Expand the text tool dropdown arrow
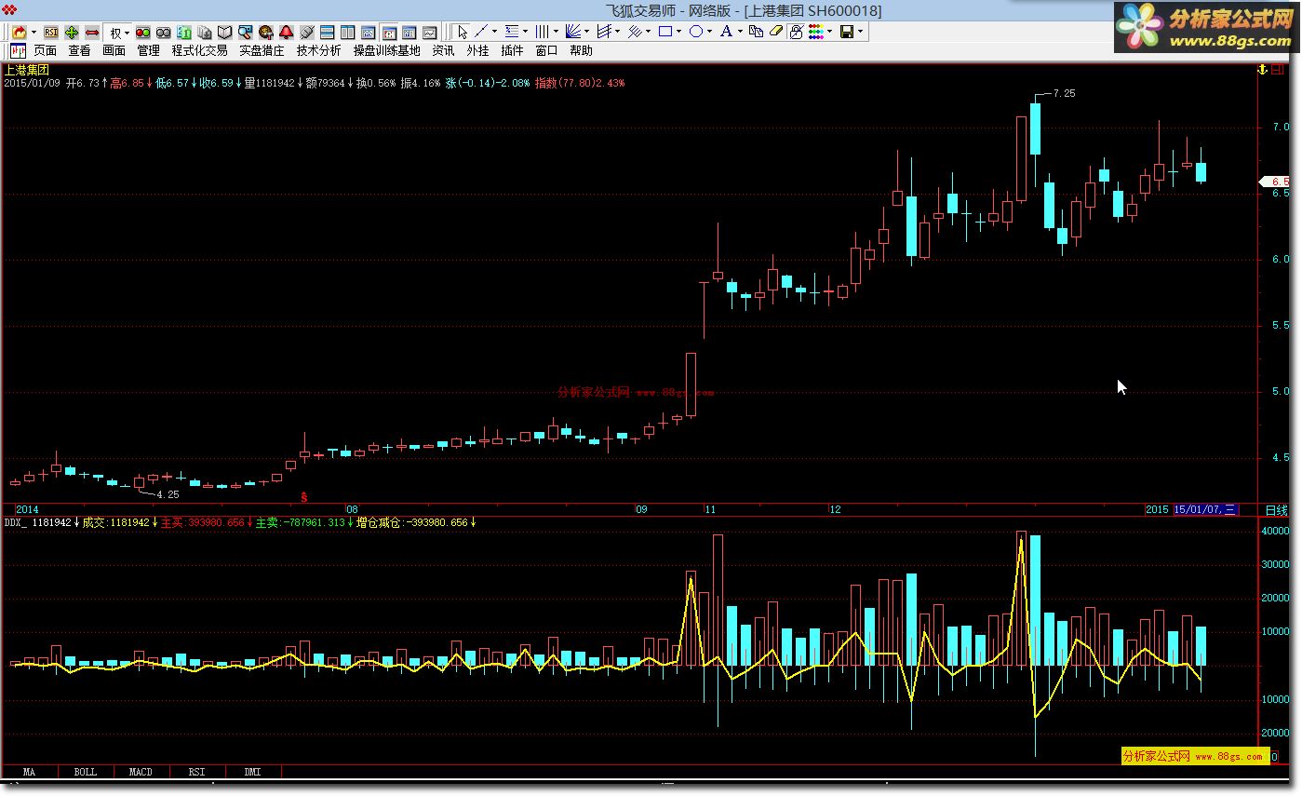Image resolution: width=1302 pixels, height=796 pixels. [740, 32]
